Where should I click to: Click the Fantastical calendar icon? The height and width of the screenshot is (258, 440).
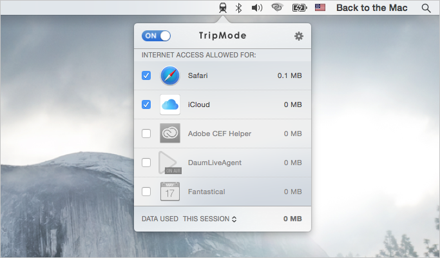click(x=170, y=192)
